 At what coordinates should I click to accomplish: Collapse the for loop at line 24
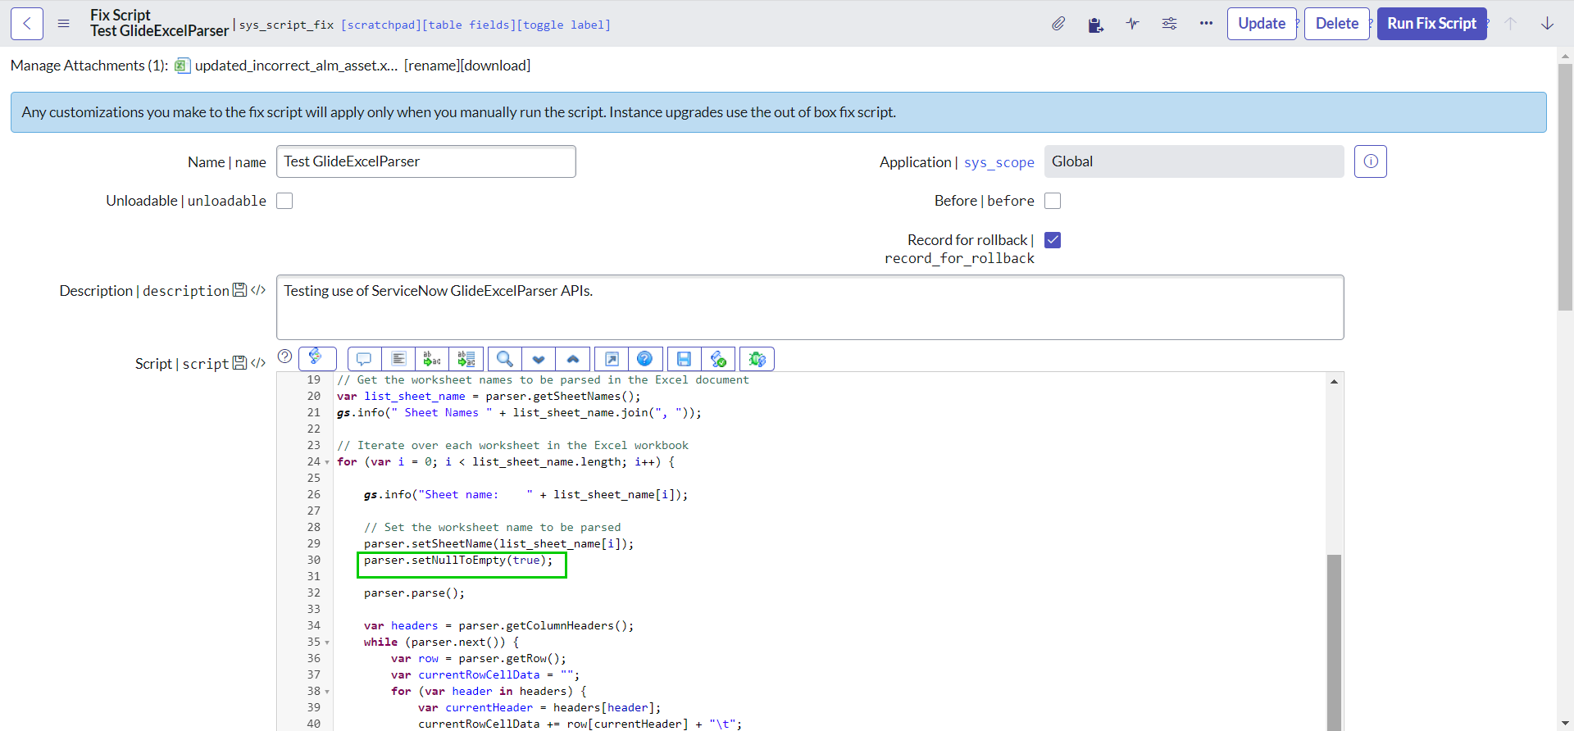[x=327, y=462]
